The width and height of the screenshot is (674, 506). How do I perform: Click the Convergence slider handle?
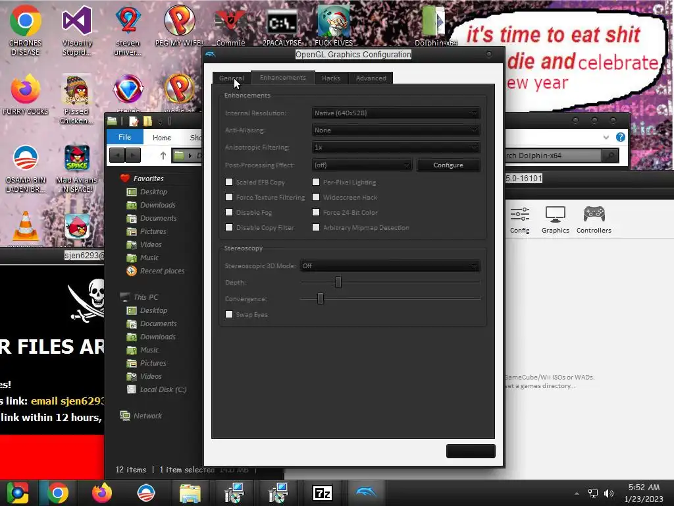pos(321,298)
